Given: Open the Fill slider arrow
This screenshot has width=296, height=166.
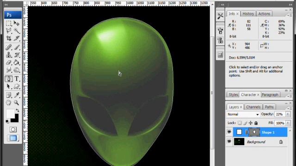Looking at the screenshot, I should [x=288, y=123].
